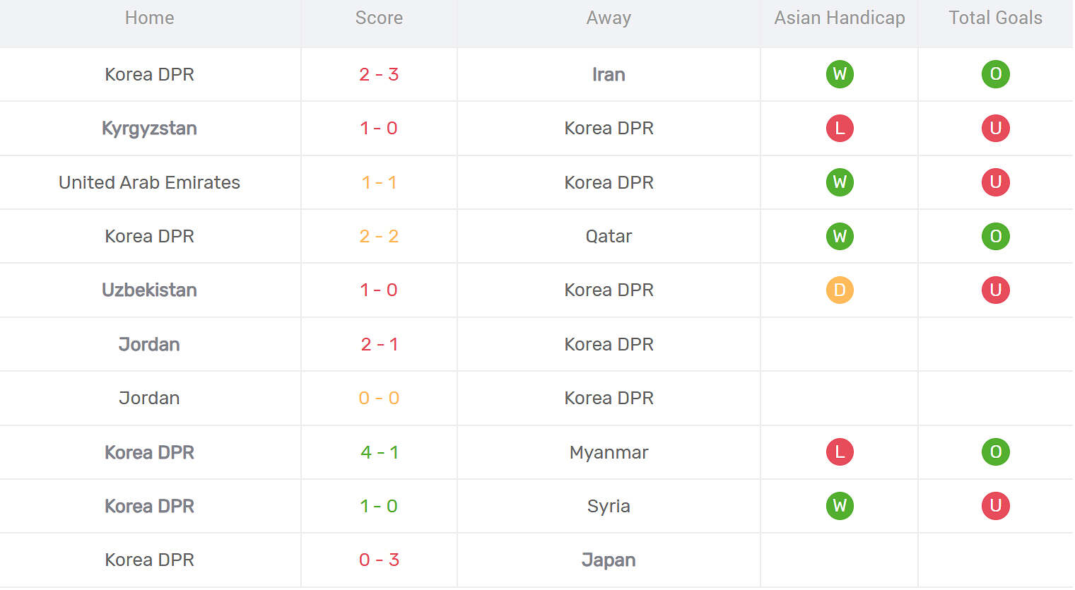Open the Kyrgyzstan team link

point(149,128)
